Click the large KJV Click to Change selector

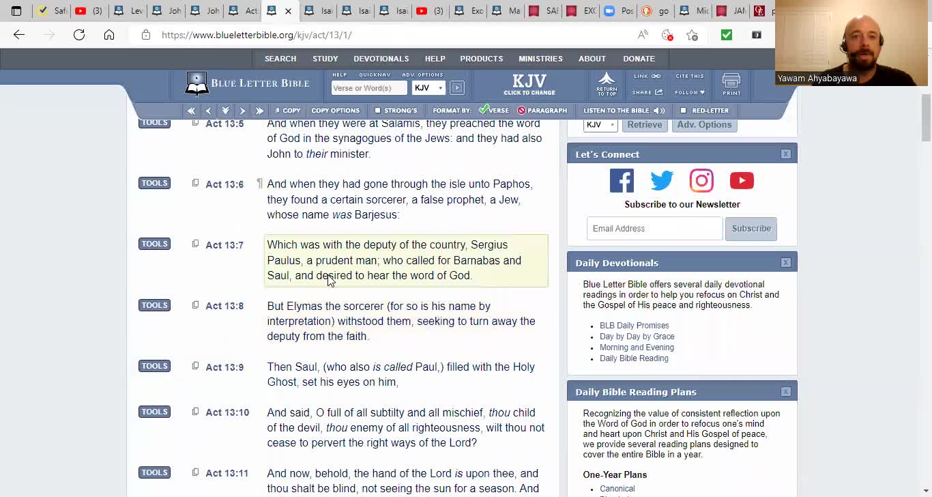click(529, 84)
